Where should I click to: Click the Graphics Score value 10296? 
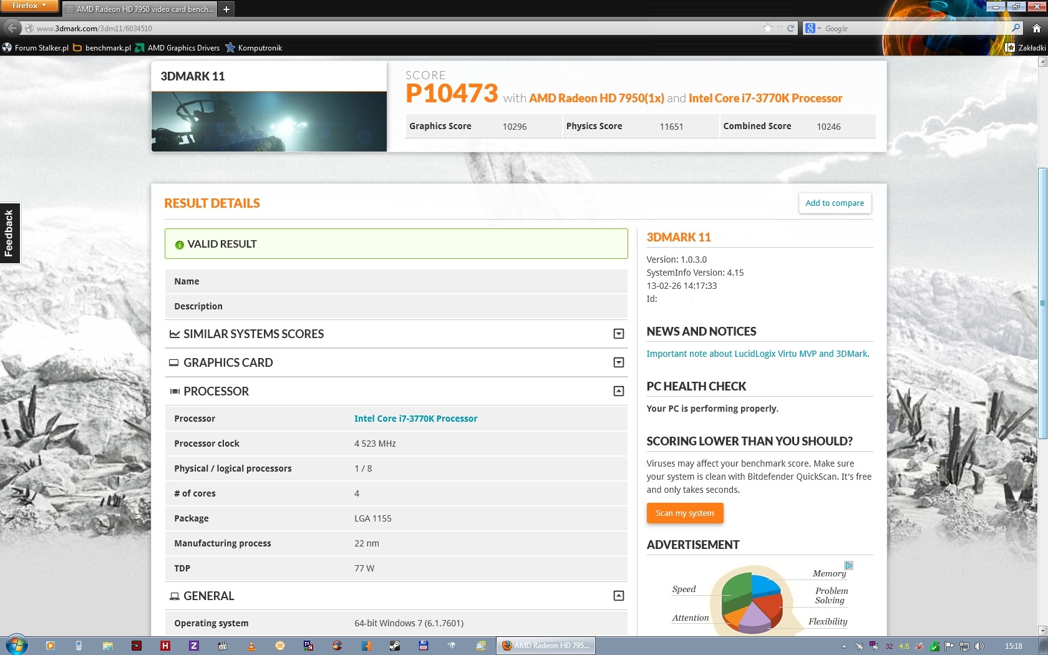515,127
